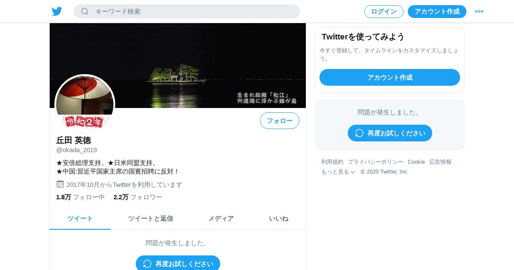
Task: Click the magnifier search icon
Action: tap(85, 12)
